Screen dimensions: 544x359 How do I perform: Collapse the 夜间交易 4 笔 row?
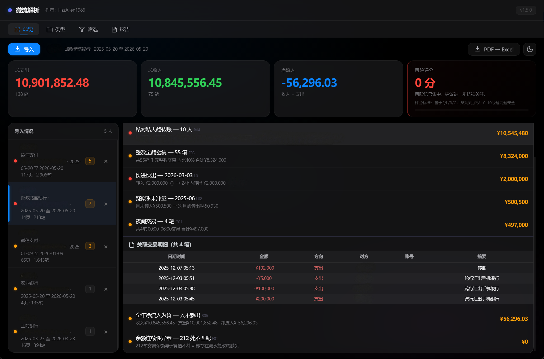tap(328, 225)
